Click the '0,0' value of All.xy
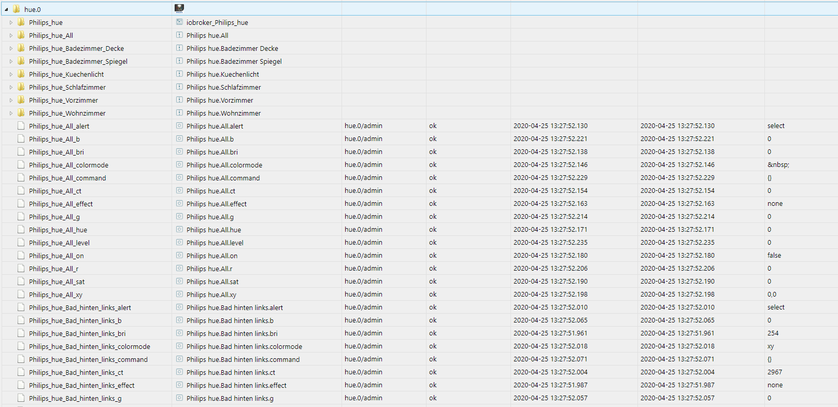The width and height of the screenshot is (838, 407). tap(772, 294)
